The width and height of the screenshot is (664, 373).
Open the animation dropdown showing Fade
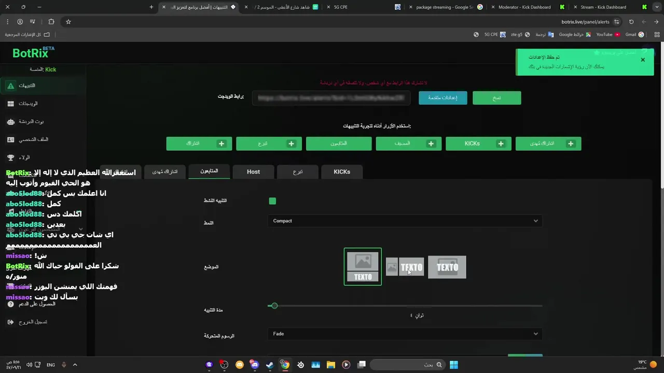pos(405,334)
